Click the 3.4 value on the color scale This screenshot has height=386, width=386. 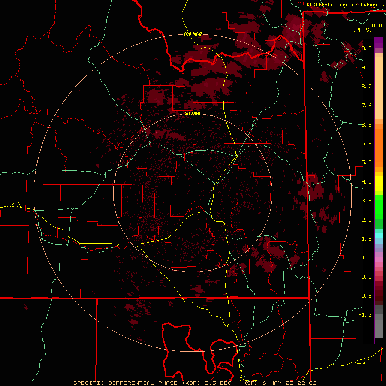(x=367, y=201)
